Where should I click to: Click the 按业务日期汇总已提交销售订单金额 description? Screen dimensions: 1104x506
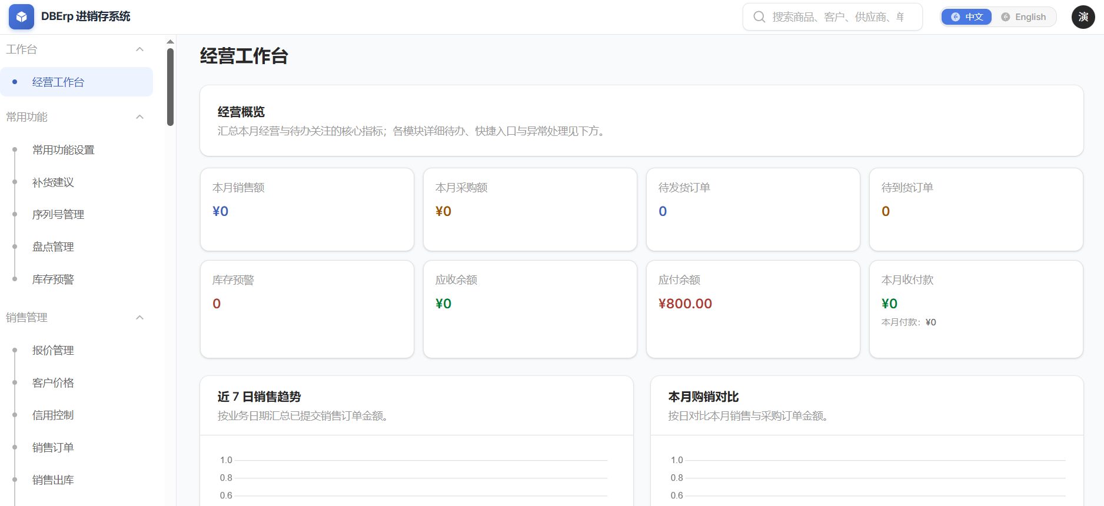(304, 416)
